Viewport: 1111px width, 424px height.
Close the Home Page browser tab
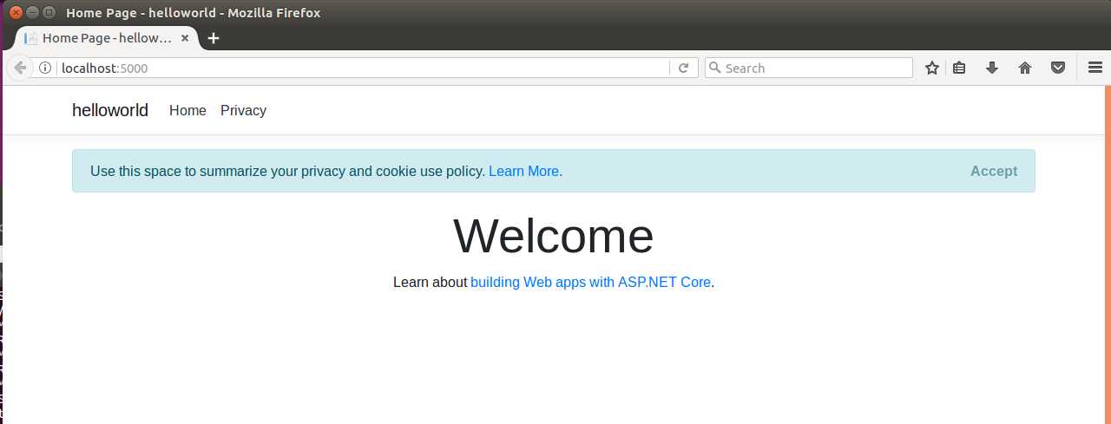[x=185, y=38]
